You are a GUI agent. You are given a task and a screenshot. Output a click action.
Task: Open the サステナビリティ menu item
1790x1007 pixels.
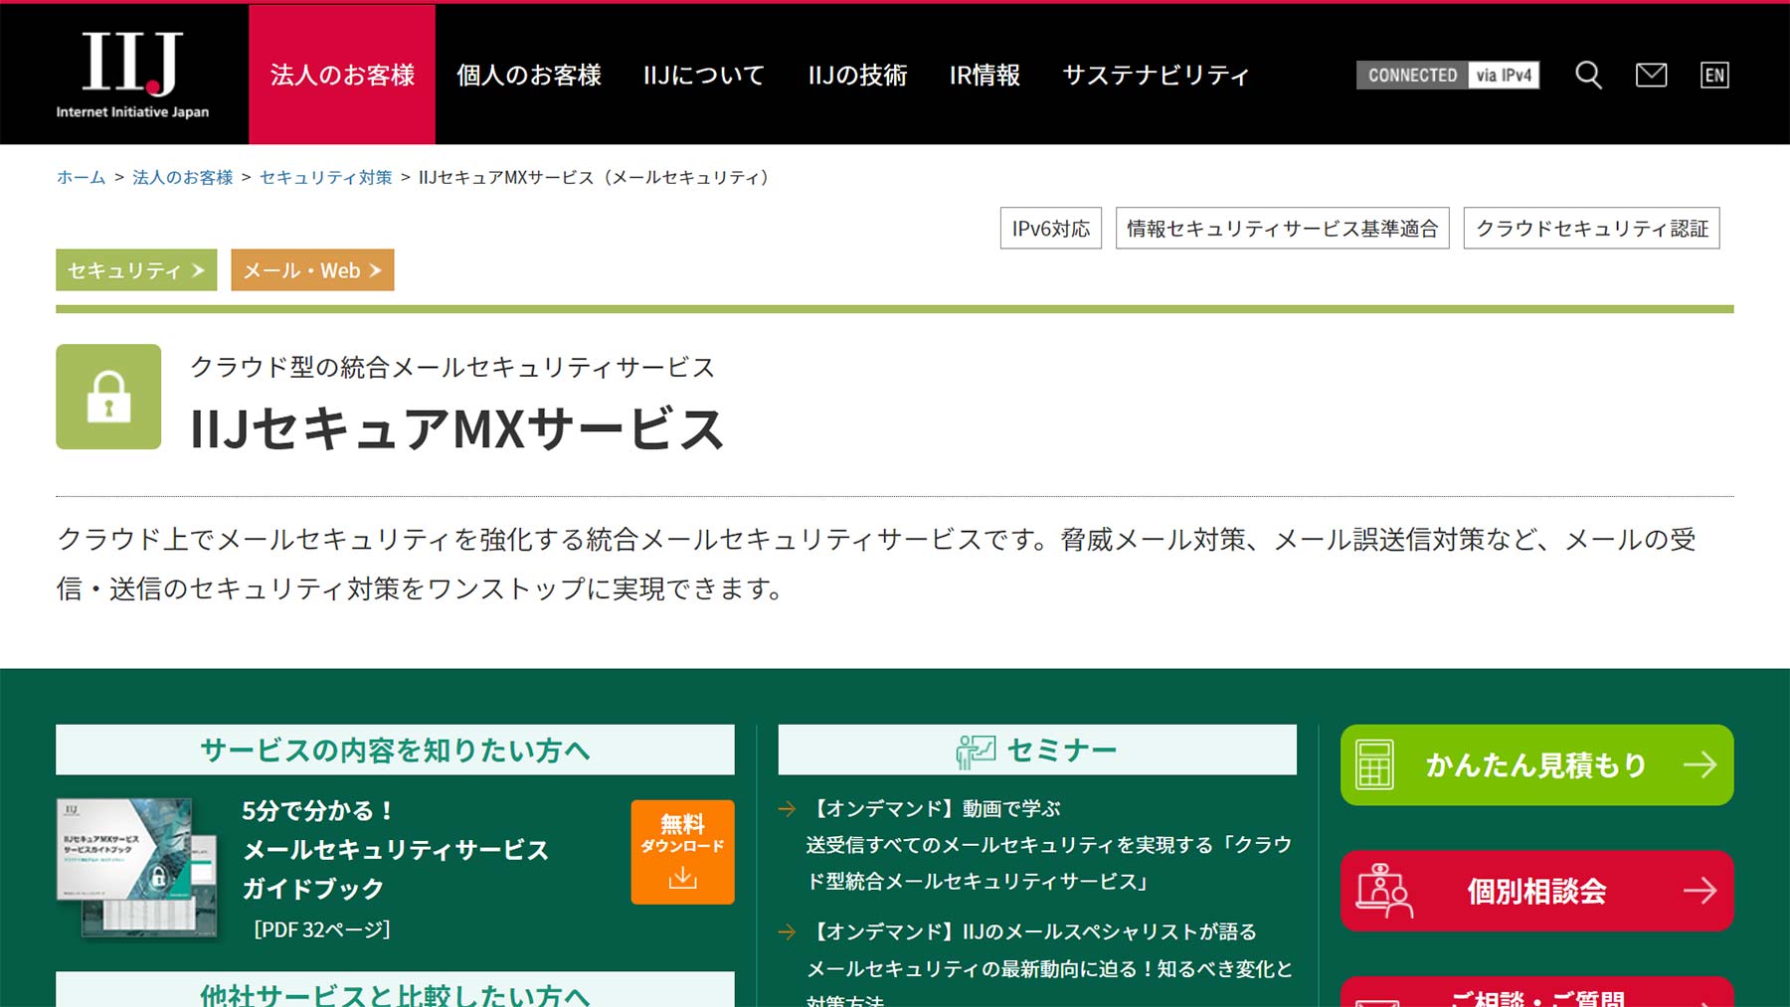pos(1156,75)
